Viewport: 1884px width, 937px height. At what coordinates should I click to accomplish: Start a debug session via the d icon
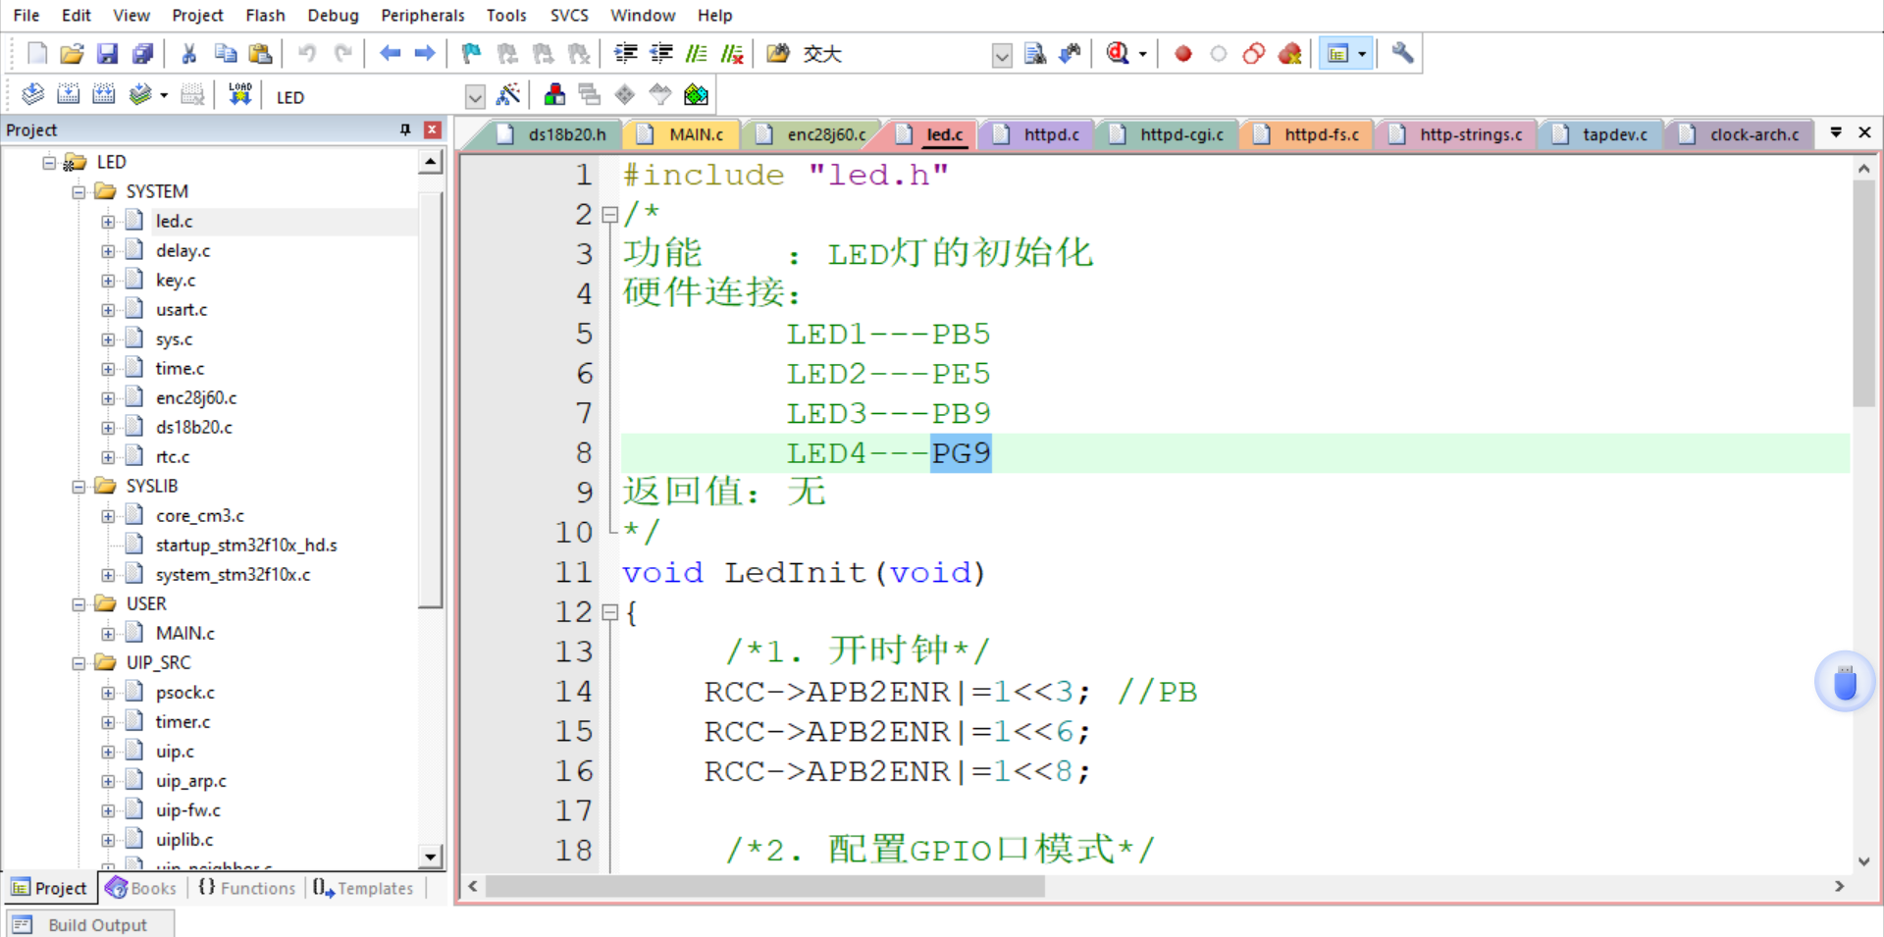1119,54
